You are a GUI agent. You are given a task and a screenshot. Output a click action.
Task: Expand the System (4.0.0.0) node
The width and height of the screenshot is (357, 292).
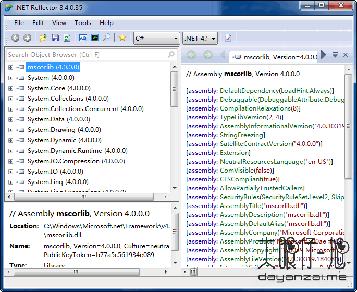[11, 78]
